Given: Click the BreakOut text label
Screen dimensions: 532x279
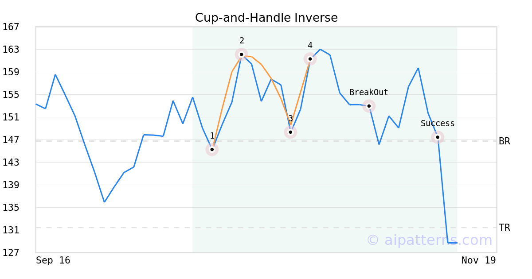Looking at the screenshot, I should [368, 93].
